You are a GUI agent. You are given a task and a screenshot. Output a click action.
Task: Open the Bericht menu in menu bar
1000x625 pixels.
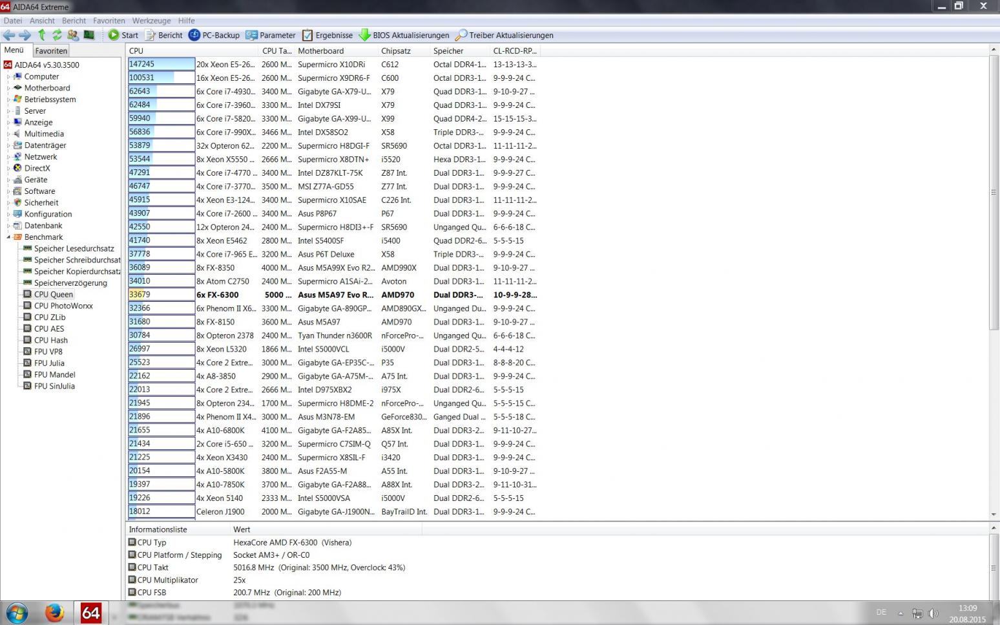coord(74,21)
